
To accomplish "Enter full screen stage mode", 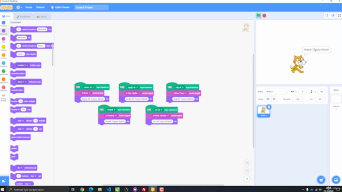I will pos(339,15).
